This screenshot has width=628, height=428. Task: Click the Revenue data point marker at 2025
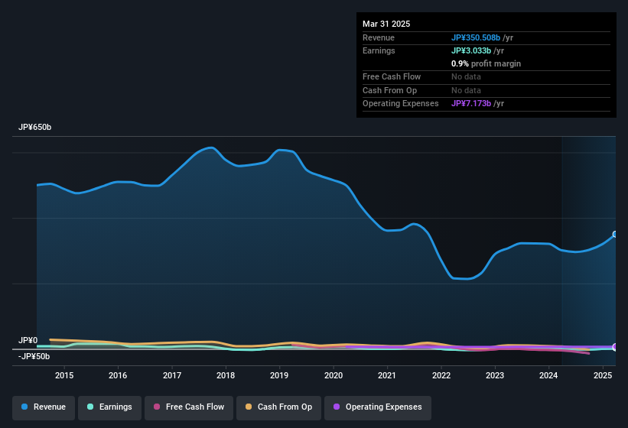click(x=615, y=235)
